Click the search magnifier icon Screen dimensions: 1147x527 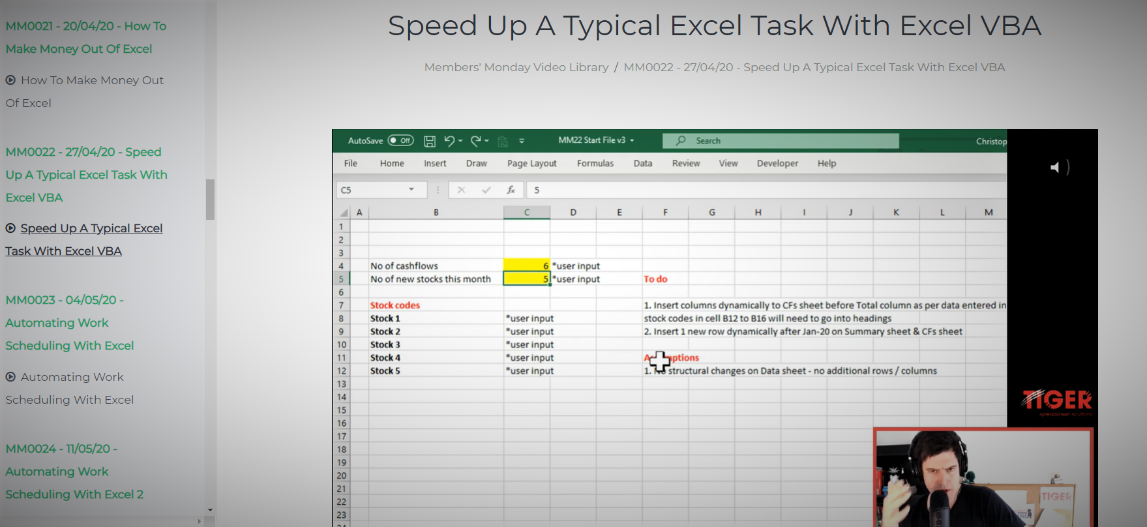pyautogui.click(x=681, y=140)
